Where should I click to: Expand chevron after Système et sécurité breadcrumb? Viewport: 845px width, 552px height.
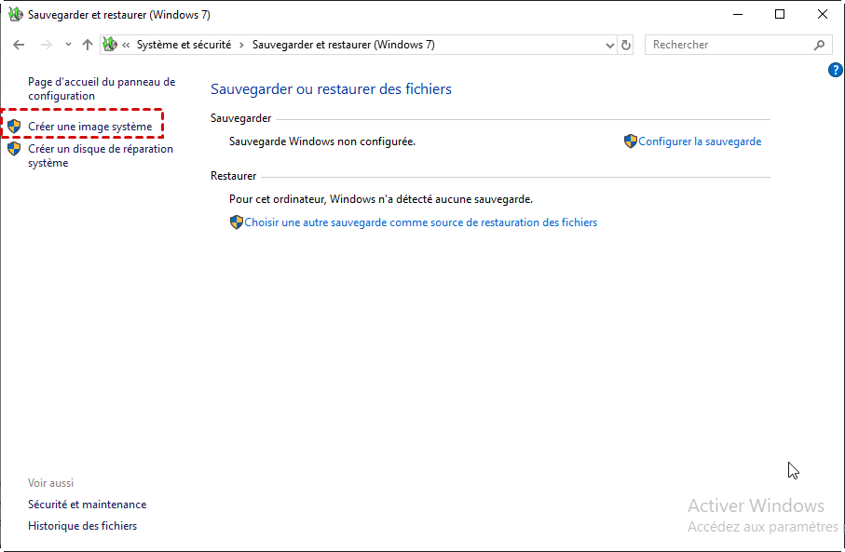click(x=241, y=46)
